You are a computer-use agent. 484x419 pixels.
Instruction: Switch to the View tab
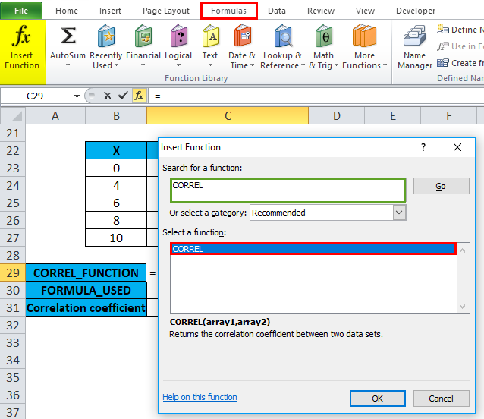[x=365, y=11]
